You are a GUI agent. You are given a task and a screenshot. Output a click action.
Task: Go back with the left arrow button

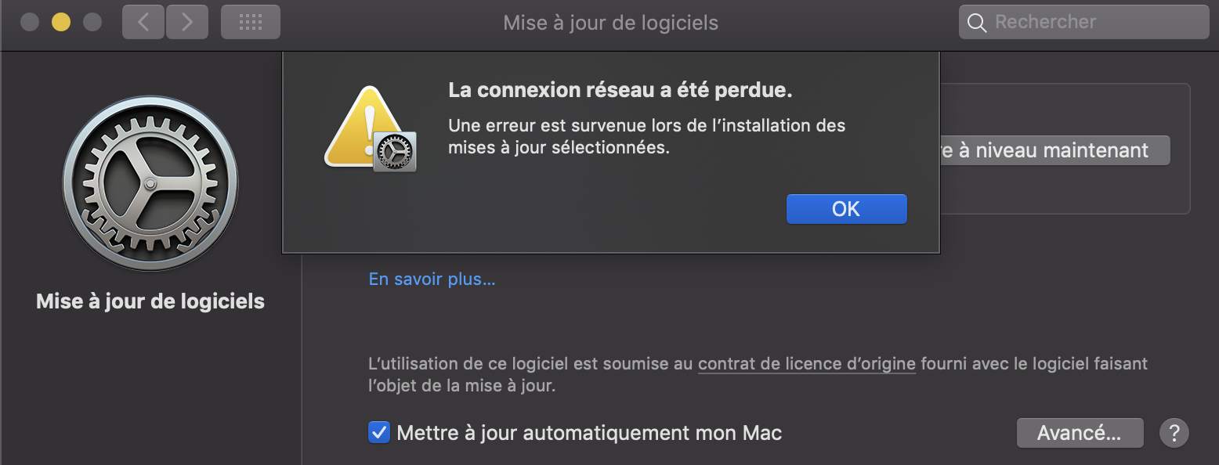[x=143, y=22]
